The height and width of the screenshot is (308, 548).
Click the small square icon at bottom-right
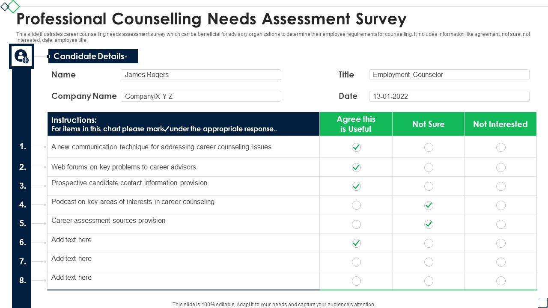click(x=542, y=302)
